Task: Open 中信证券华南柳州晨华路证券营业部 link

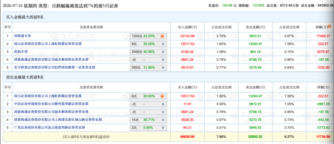Action: (x=51, y=104)
